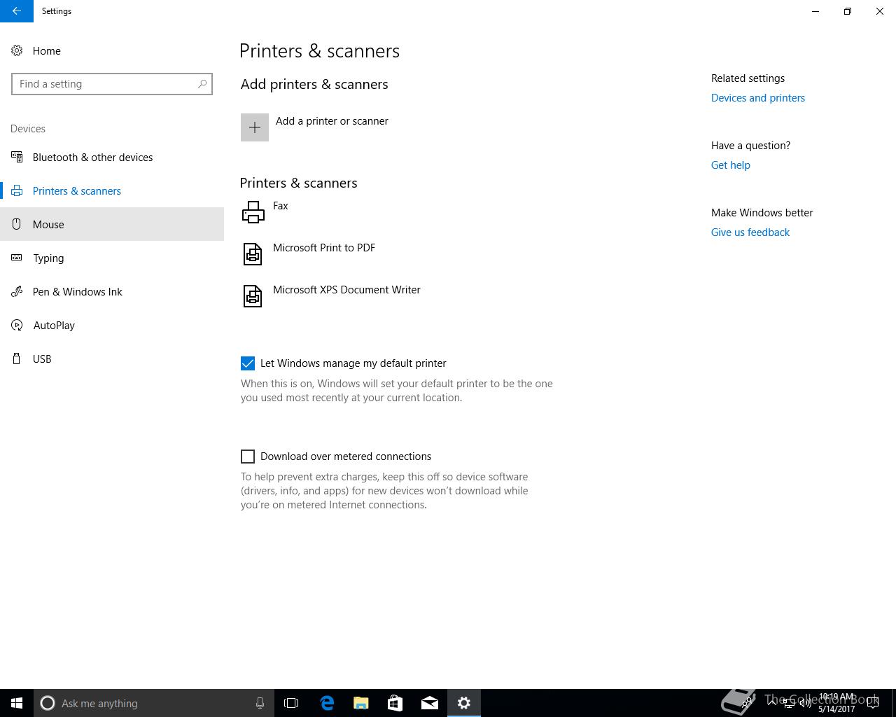896x717 pixels.
Task: Minimize the Settings window
Action: coord(815,11)
